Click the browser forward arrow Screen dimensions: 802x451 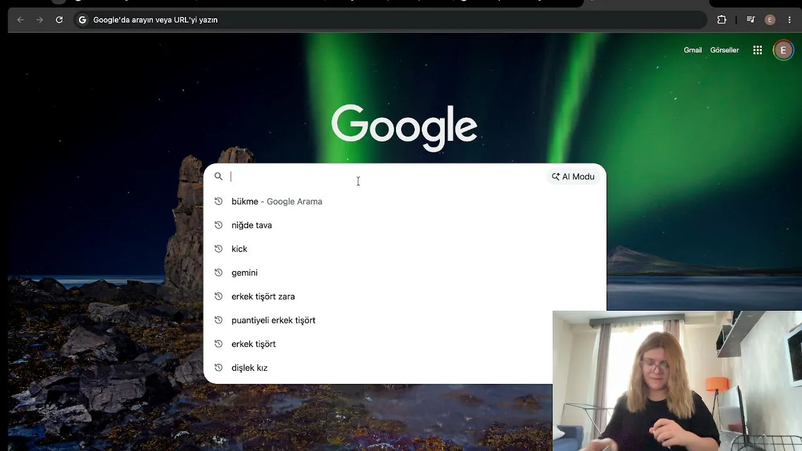click(40, 20)
